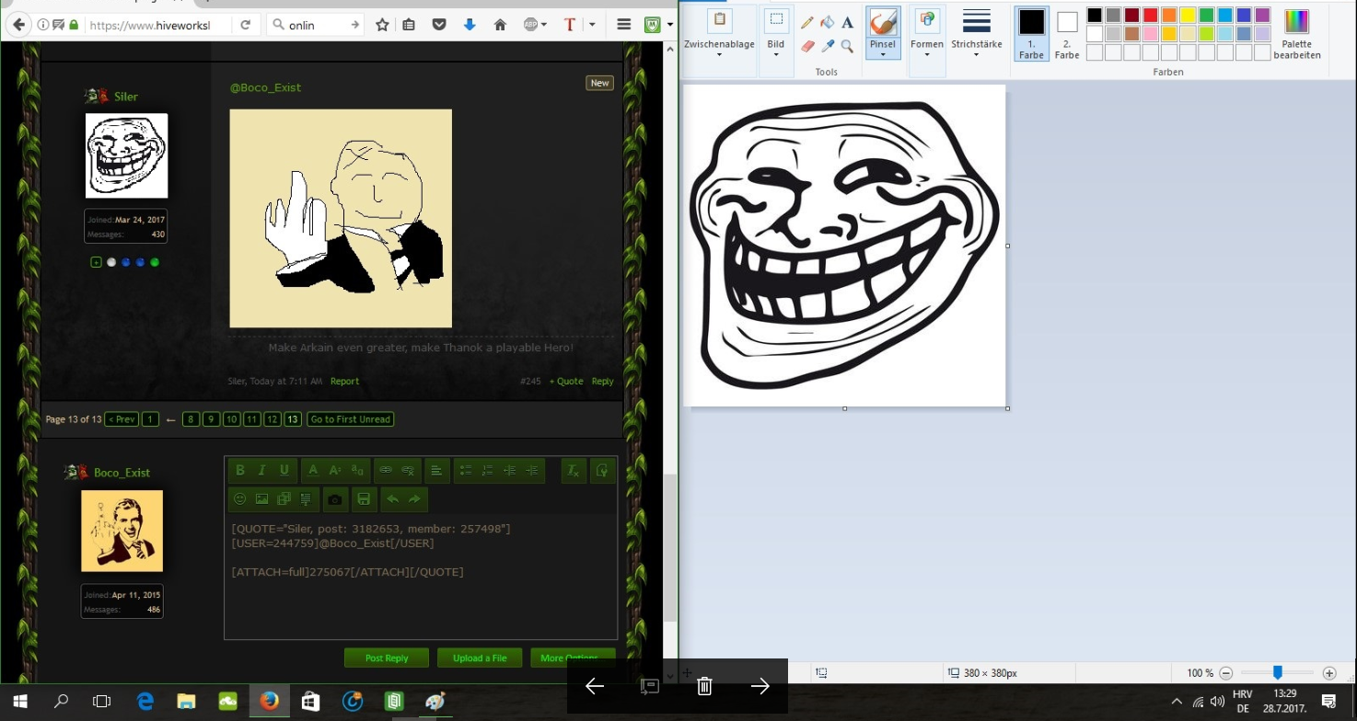Click Upload a File button
The width and height of the screenshot is (1357, 721).
coord(481,658)
